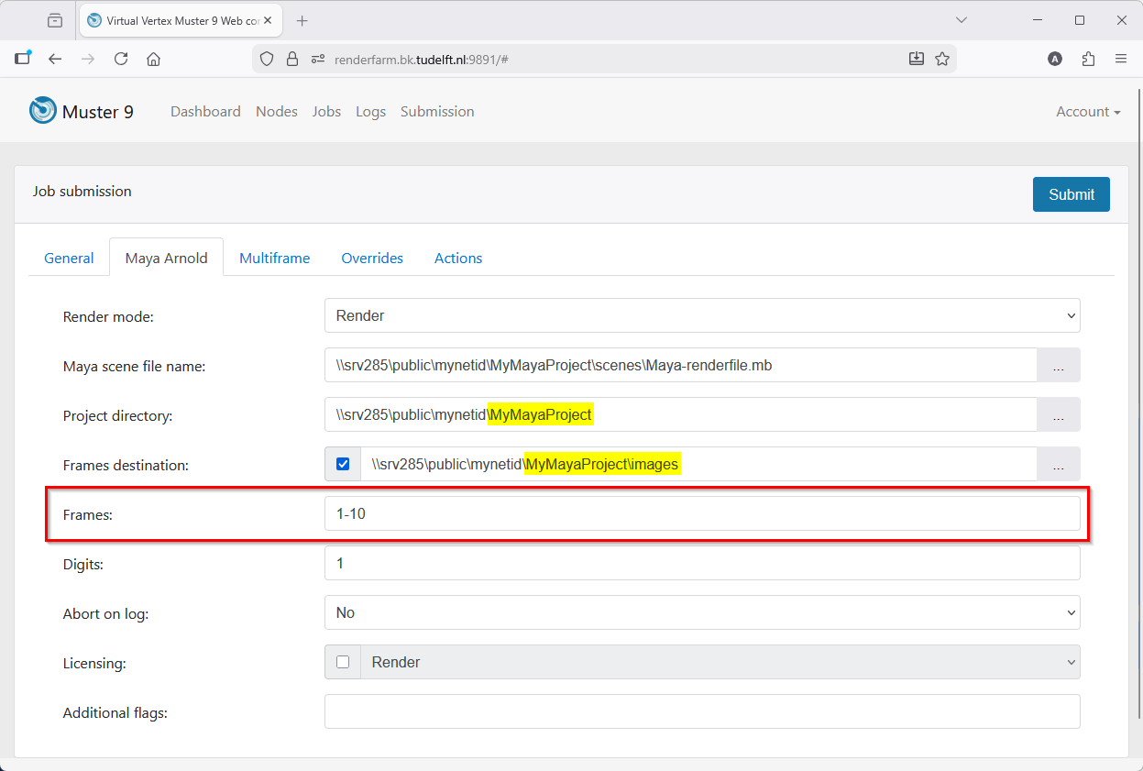
Task: Browse for the Maya scene file name
Action: 1058,366
